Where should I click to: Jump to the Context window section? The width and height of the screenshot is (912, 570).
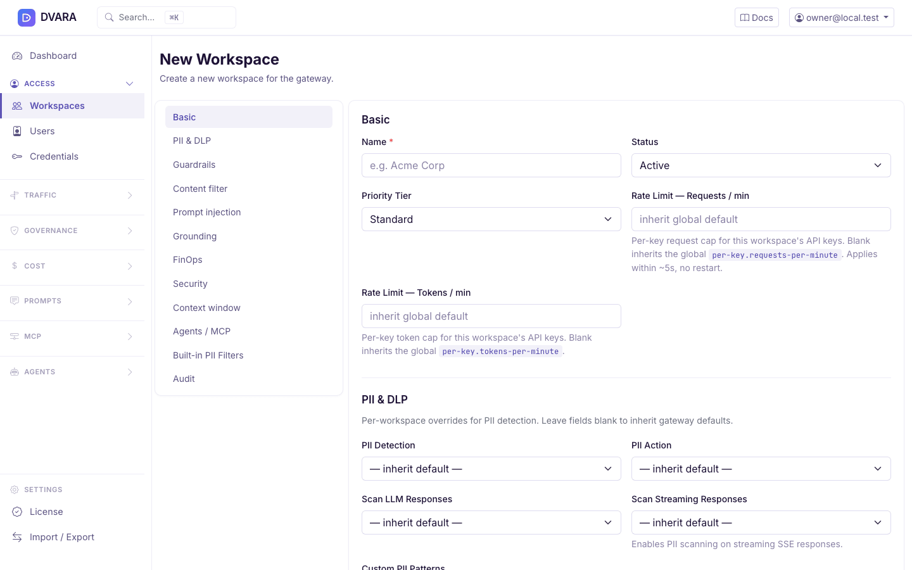tap(248, 308)
